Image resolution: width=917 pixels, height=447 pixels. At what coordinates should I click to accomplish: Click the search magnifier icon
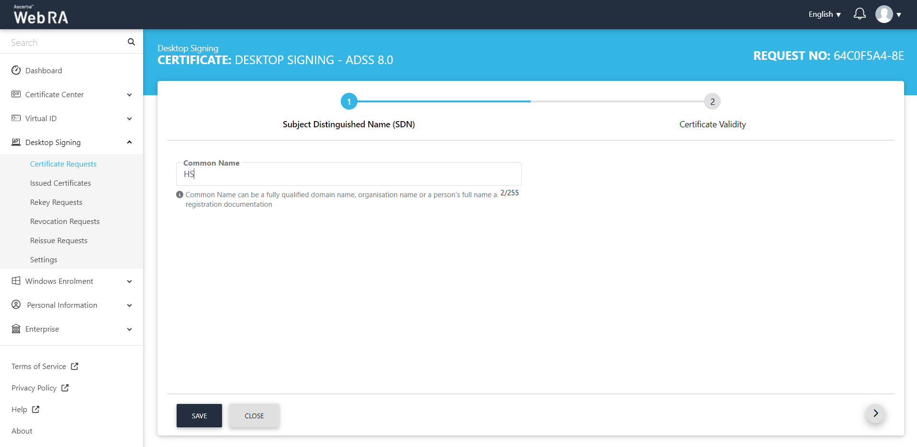(x=131, y=42)
